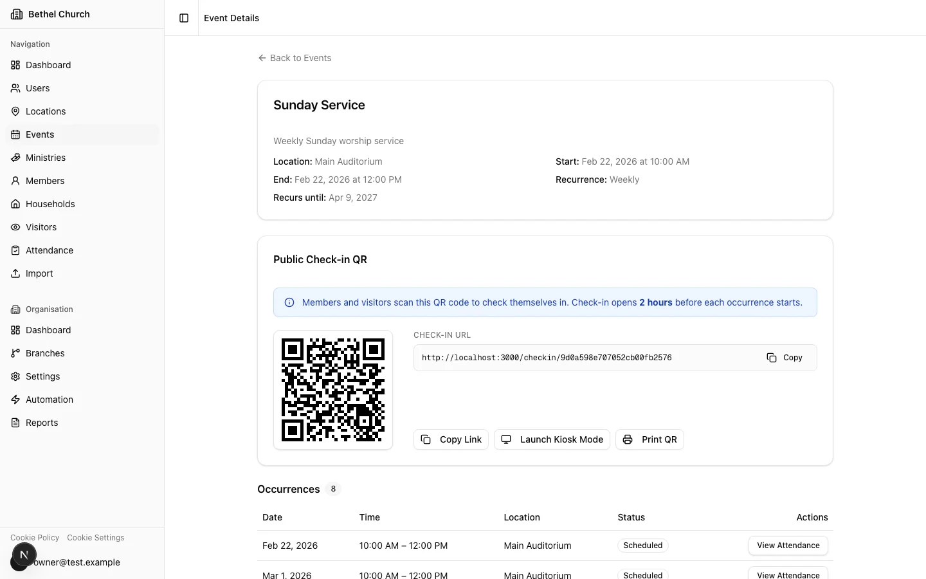Click the 'Recurs until: Apr 9, 2027' text
Image resolution: width=926 pixels, height=579 pixels.
325,198
